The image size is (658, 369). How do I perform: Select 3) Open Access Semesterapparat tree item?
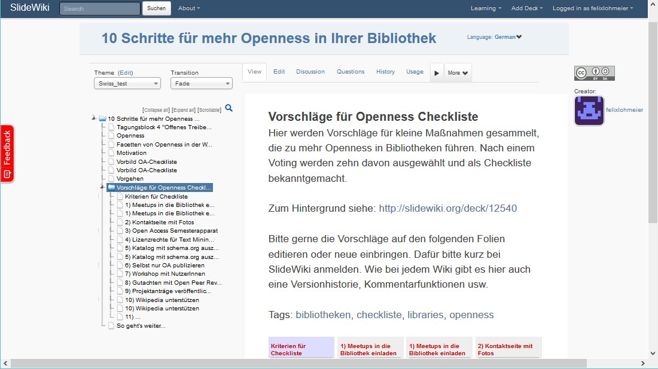(x=171, y=231)
